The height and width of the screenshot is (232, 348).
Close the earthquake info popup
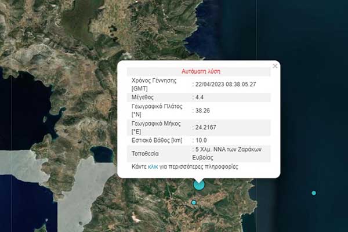(275, 66)
